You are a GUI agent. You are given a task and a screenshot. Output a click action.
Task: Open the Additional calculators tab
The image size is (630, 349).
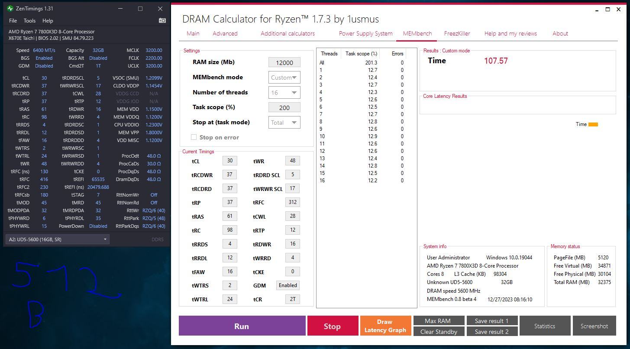[x=288, y=33]
